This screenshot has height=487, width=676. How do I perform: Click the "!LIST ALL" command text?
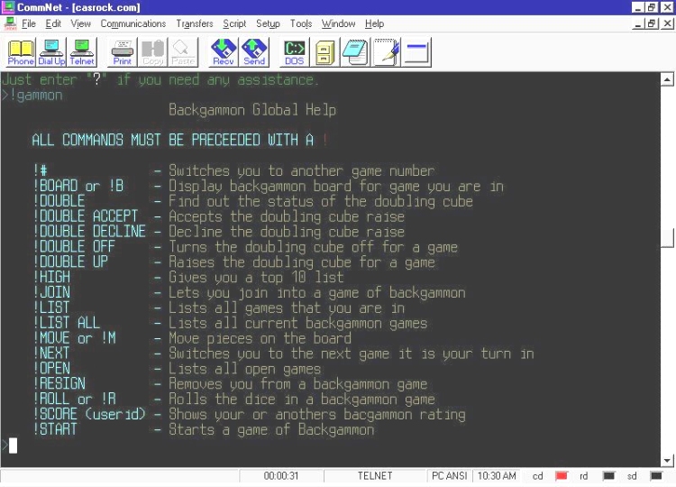click(67, 323)
